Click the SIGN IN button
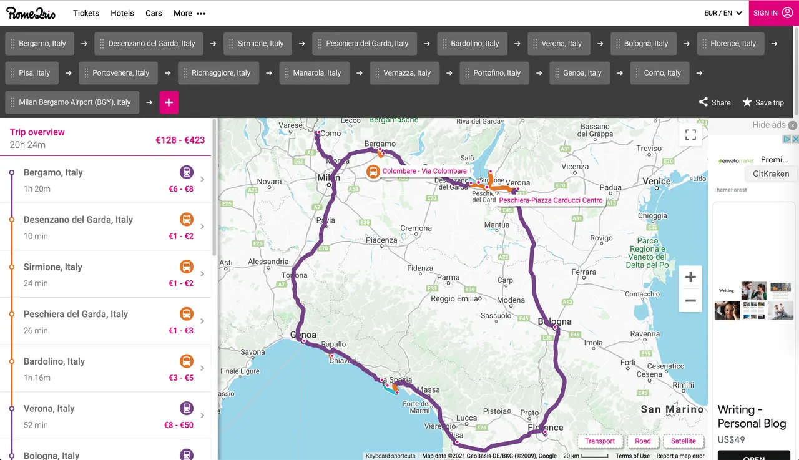 [x=773, y=12]
